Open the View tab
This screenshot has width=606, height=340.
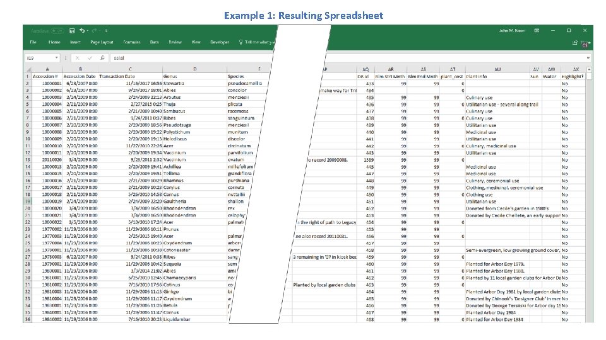(196, 42)
